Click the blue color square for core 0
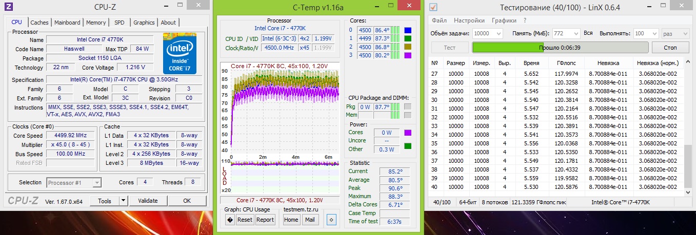This screenshot has height=235, width=696. tap(408, 30)
